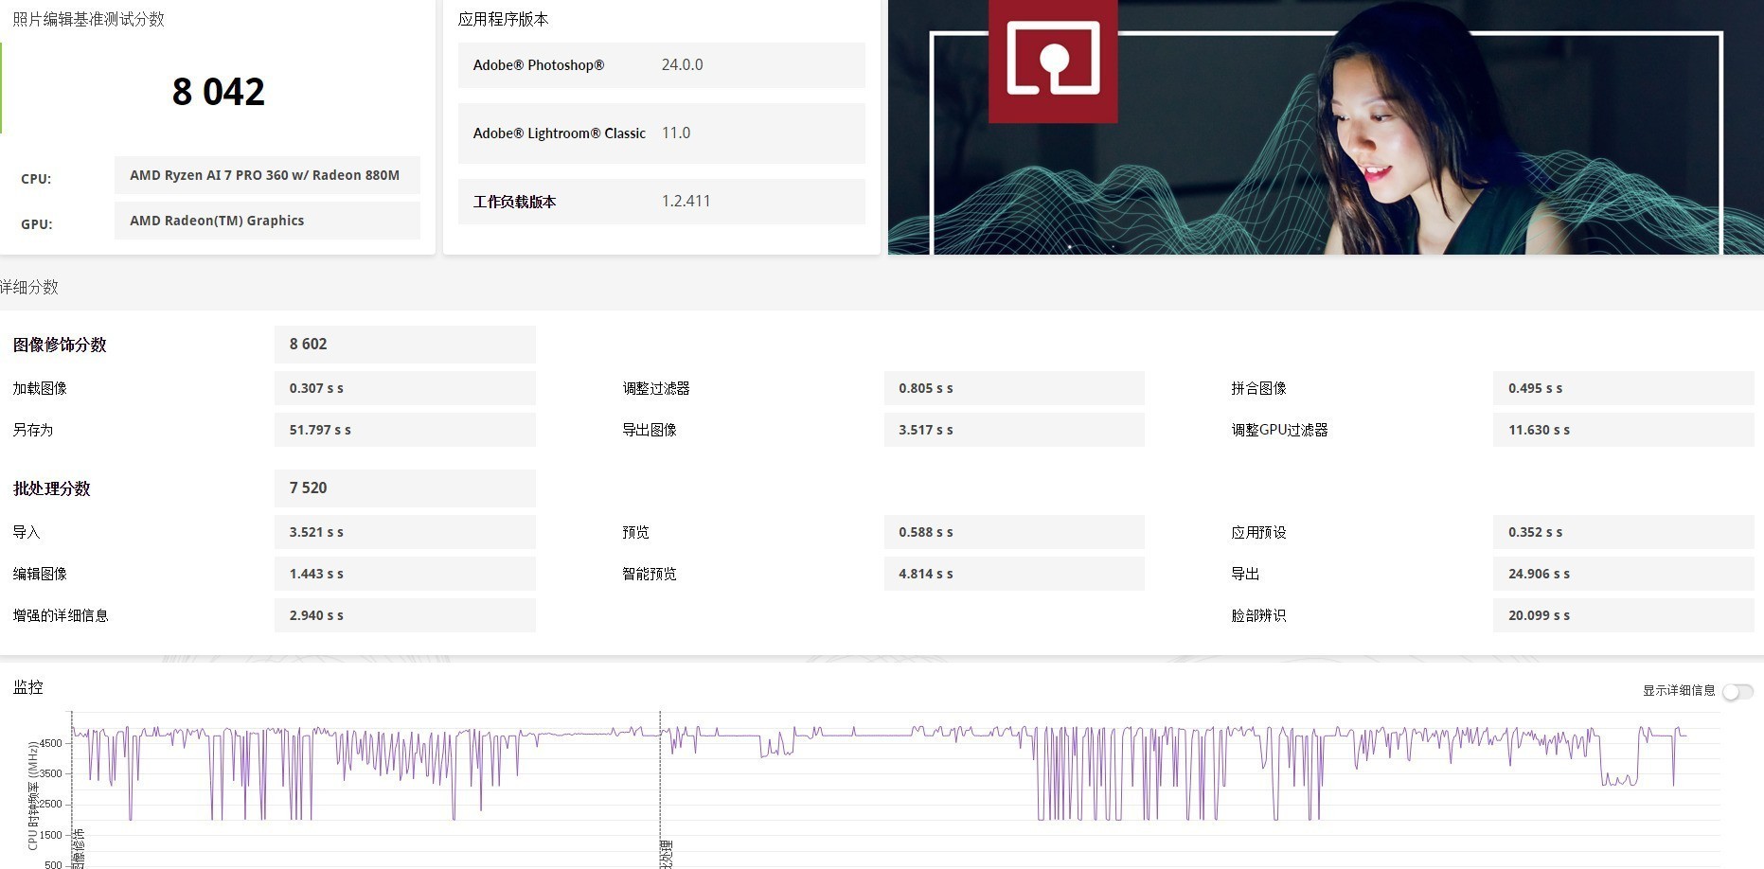The height and width of the screenshot is (869, 1764).
Task: Select the CPU name AMD Ryzen AI 7 PRO 360
Action: click(x=266, y=175)
